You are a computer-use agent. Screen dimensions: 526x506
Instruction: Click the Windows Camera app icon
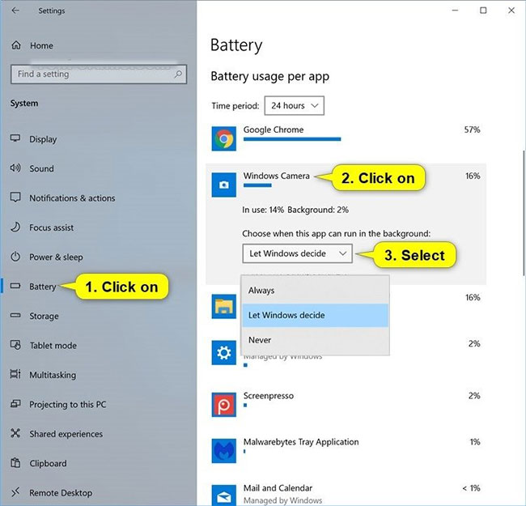point(223,185)
